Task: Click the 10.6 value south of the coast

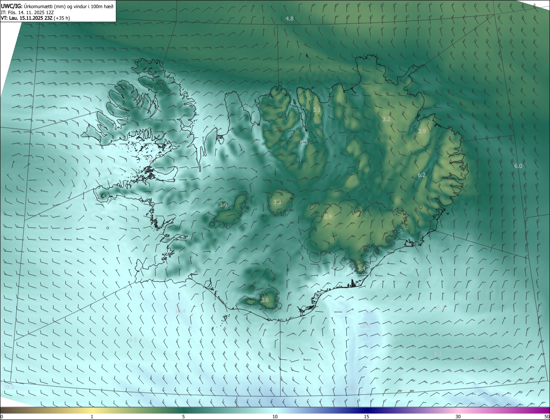Action: pos(365,326)
